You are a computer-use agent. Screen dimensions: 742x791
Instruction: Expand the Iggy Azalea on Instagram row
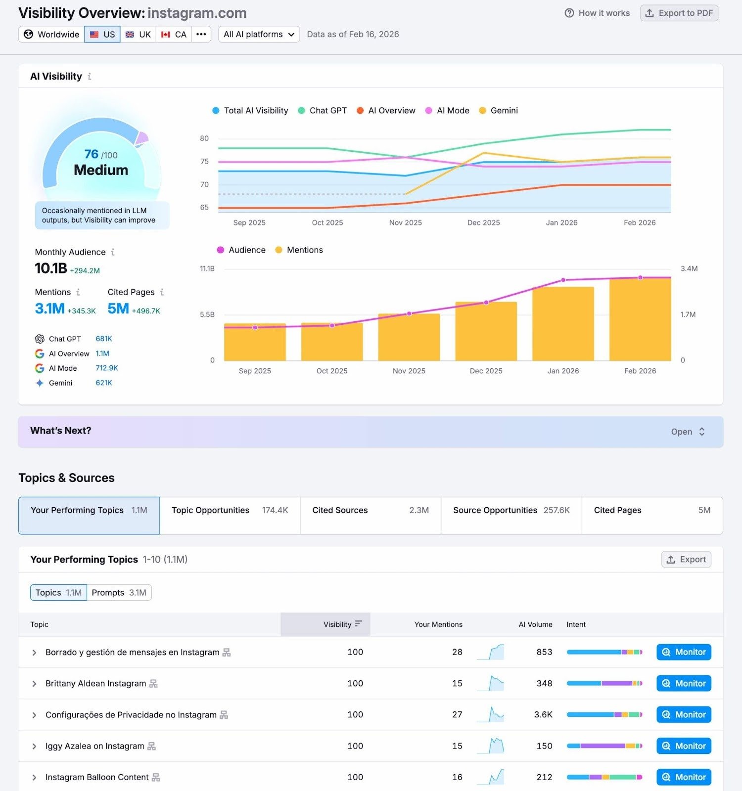click(34, 746)
